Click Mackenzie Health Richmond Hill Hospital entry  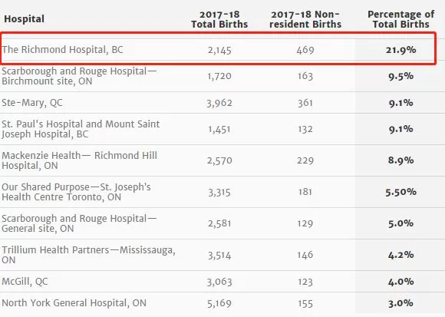pos(79,160)
